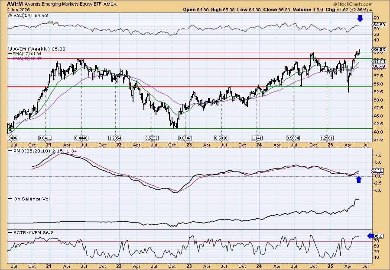Click the green up-triangle beside the change
The image size is (390, 270).
[x=370, y=10]
